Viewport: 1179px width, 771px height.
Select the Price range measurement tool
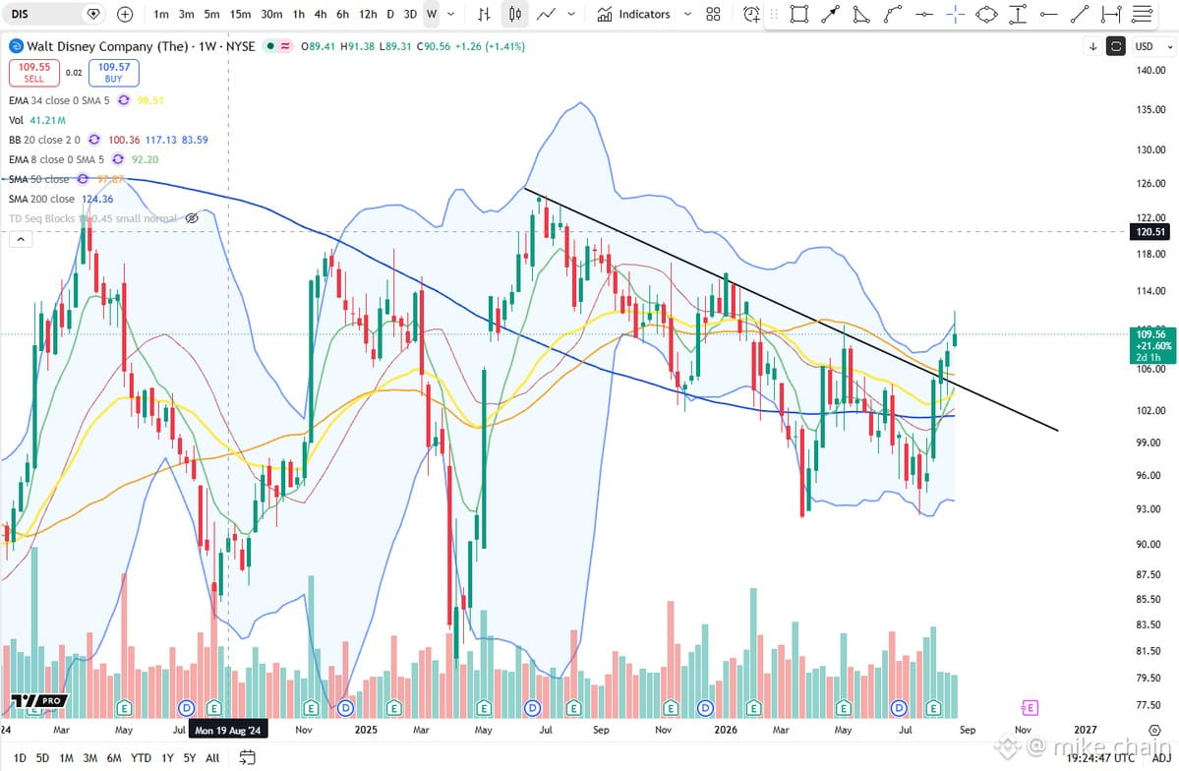(x=1018, y=14)
